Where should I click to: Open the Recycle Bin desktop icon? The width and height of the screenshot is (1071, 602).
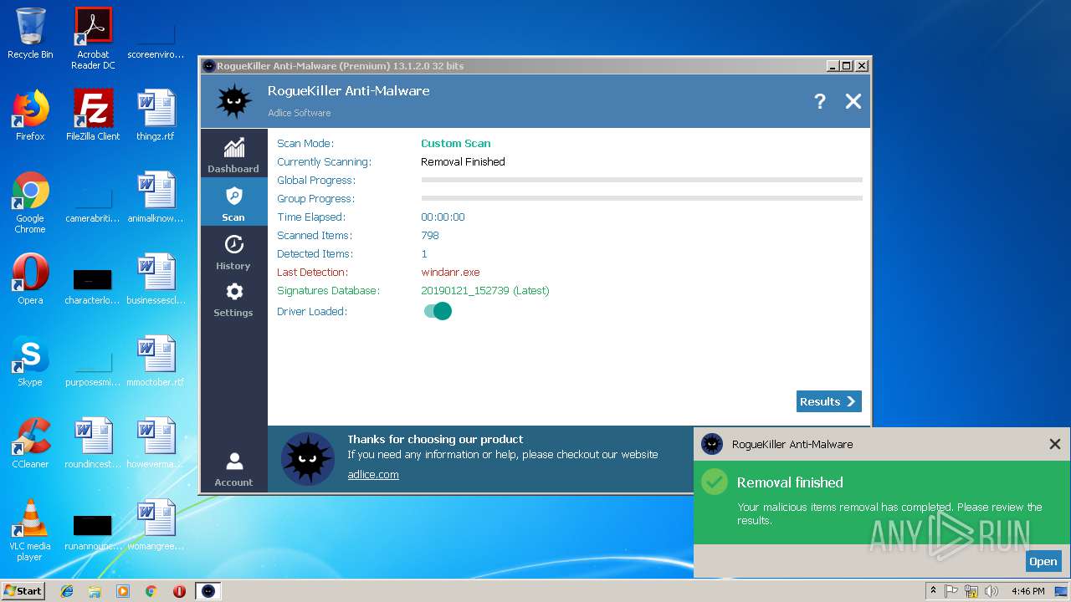tap(30, 33)
